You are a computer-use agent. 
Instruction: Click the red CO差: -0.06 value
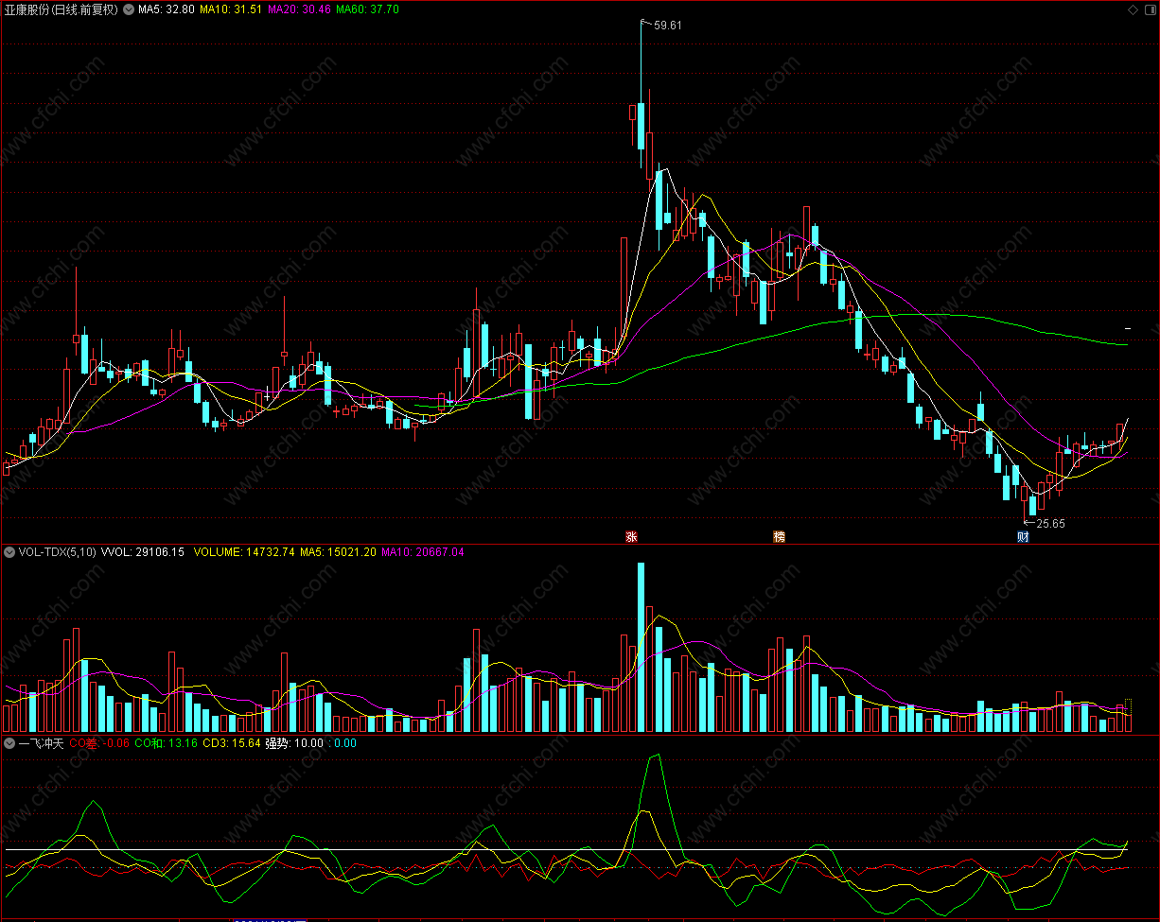[99, 743]
